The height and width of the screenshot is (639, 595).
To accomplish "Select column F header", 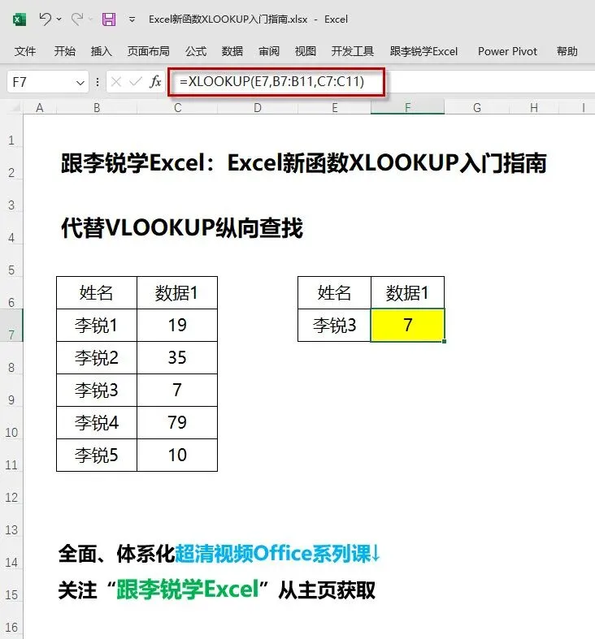I will coord(407,108).
